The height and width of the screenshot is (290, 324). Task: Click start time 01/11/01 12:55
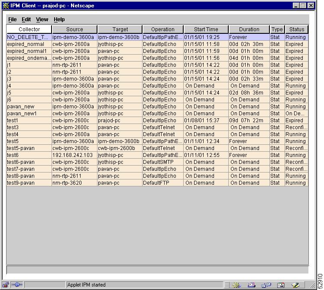206,155
